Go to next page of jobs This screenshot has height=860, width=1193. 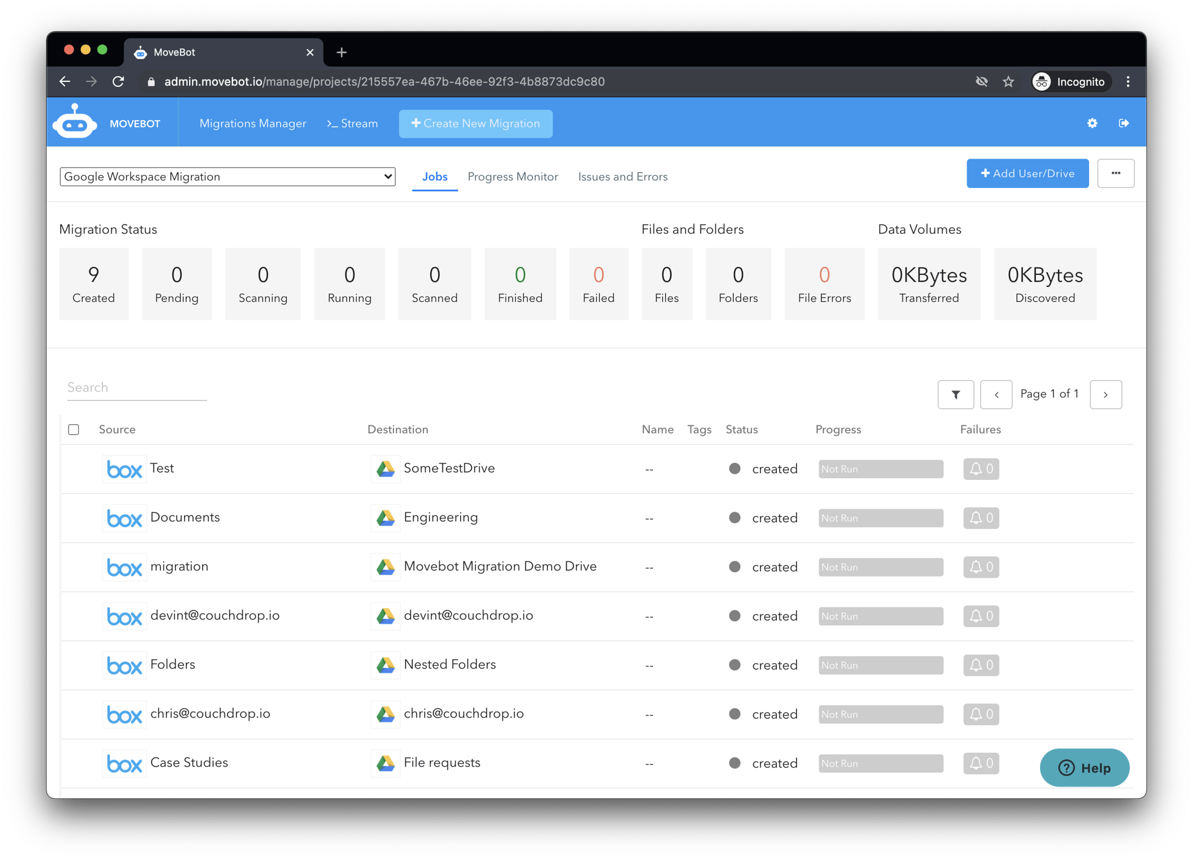(1106, 394)
